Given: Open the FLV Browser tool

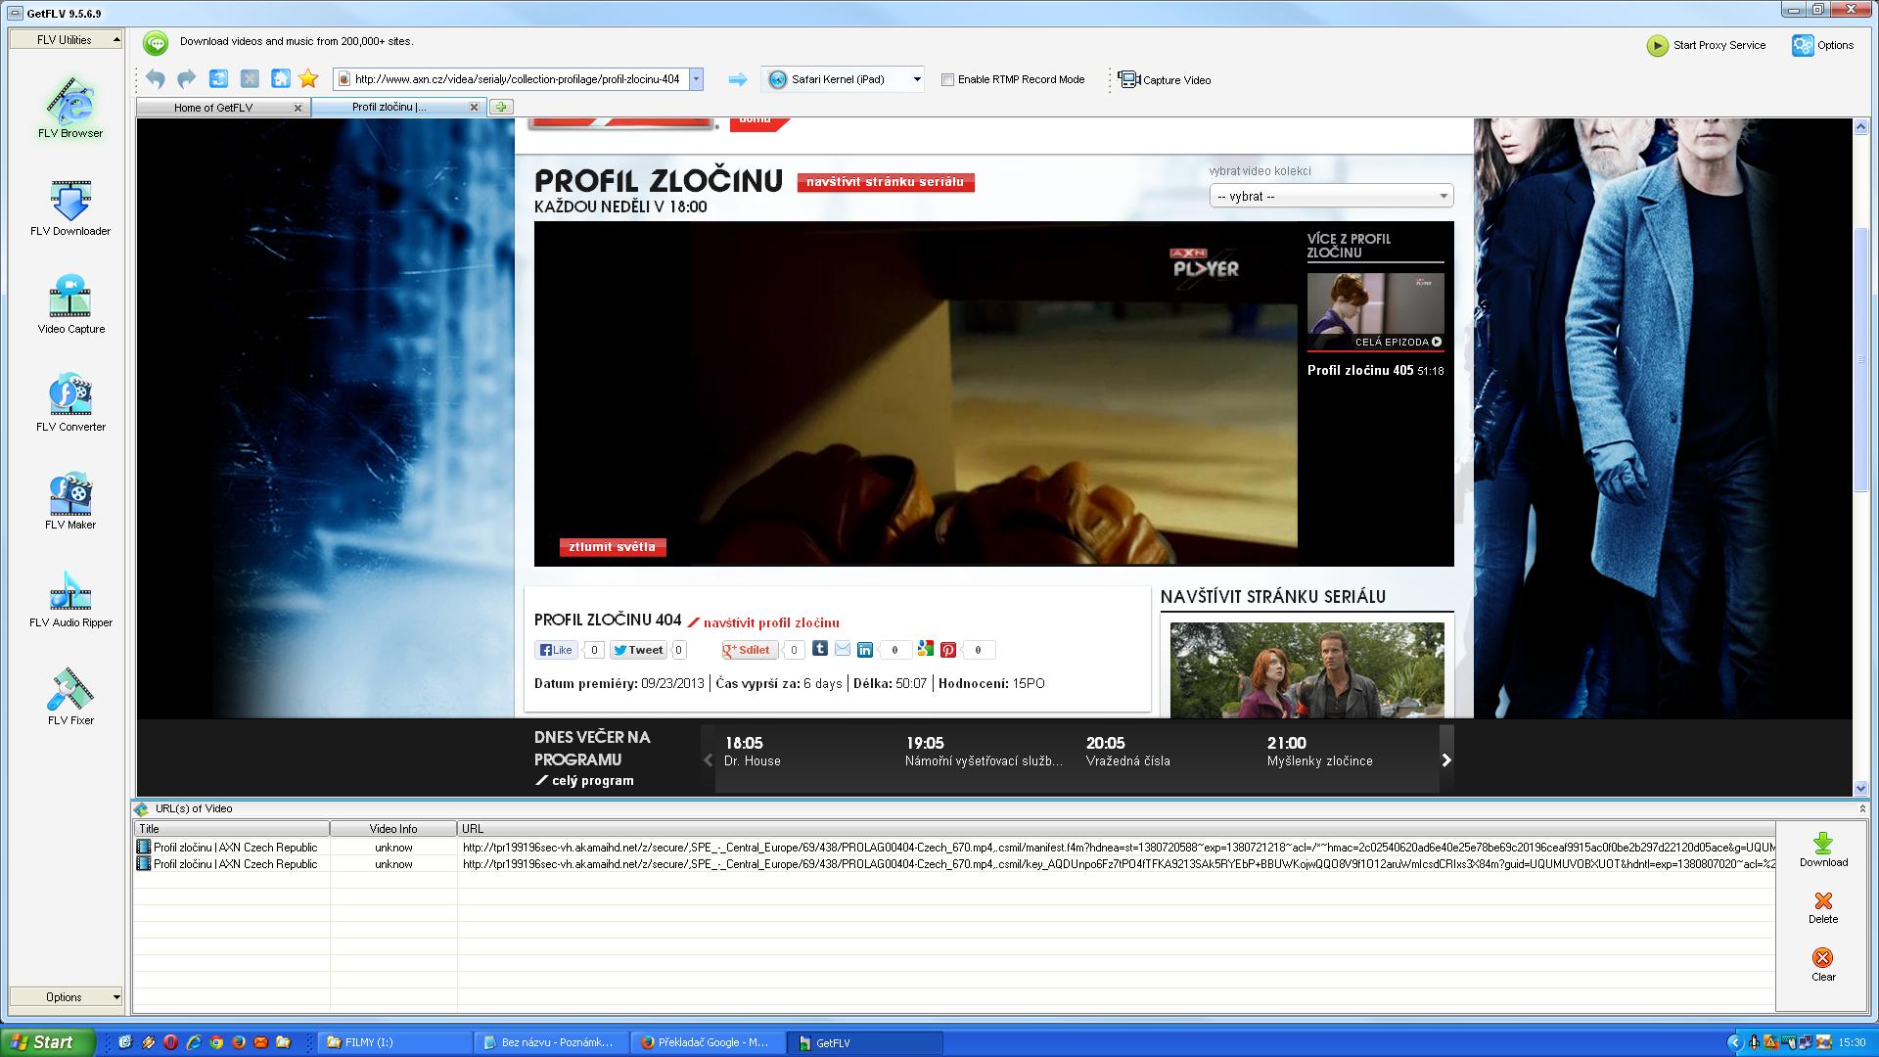Looking at the screenshot, I should [69, 108].
